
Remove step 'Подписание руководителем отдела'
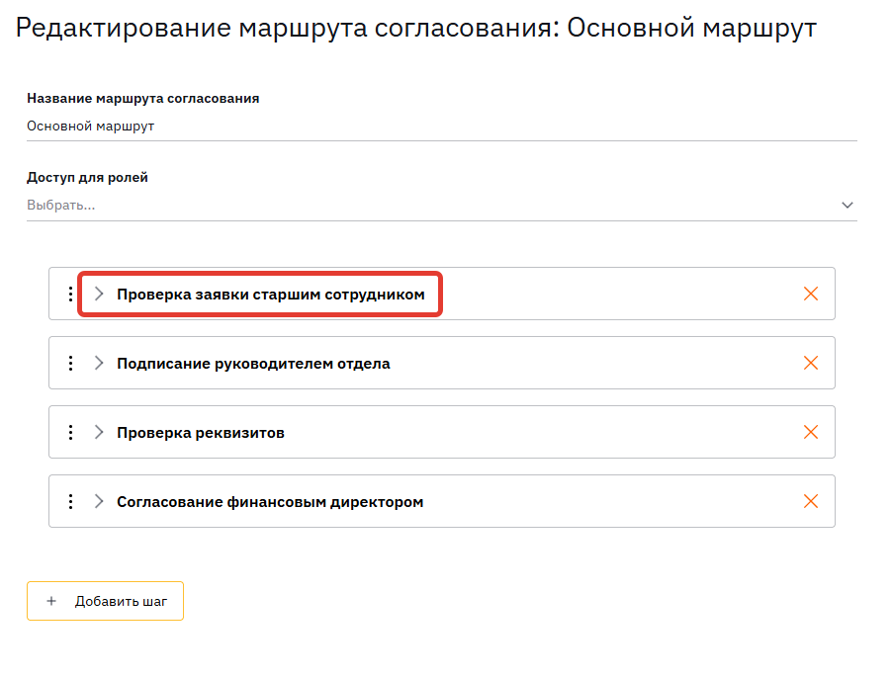click(x=811, y=363)
